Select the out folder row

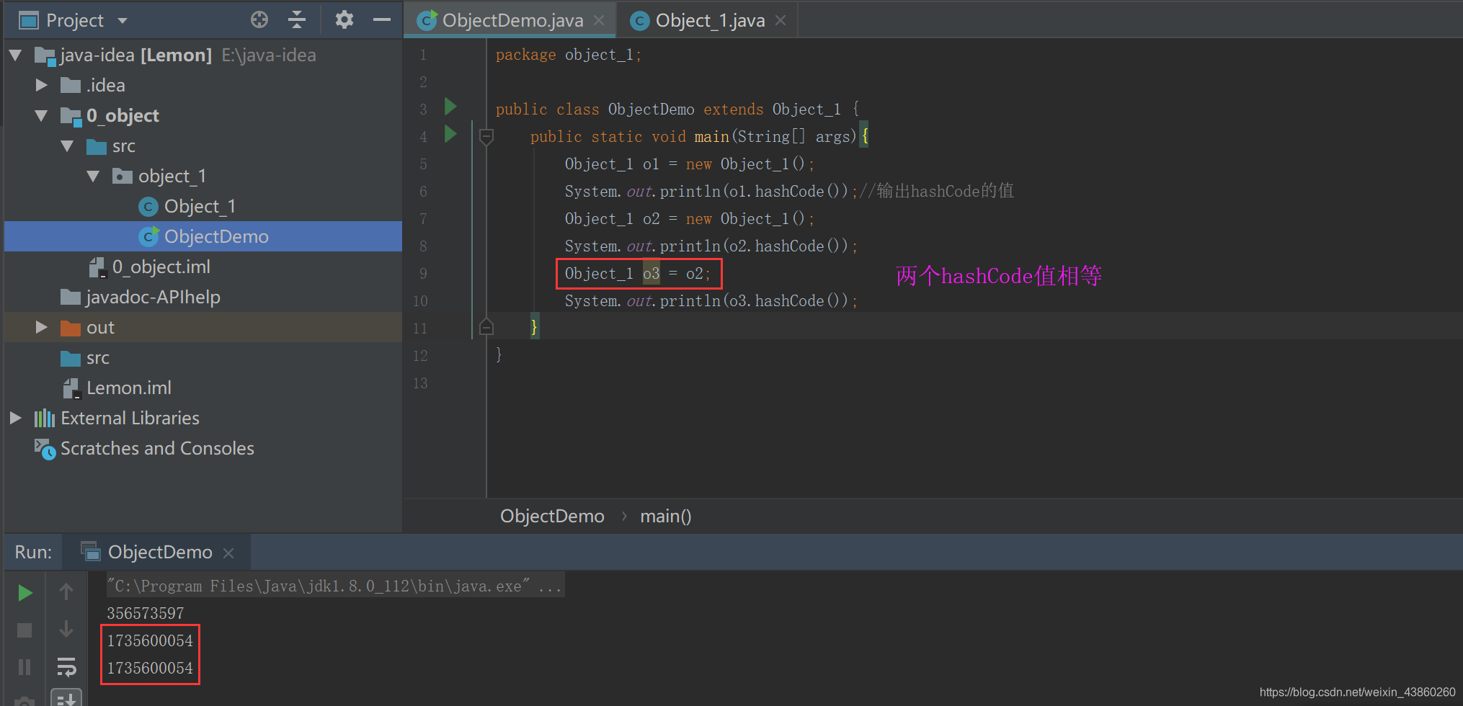(203, 328)
